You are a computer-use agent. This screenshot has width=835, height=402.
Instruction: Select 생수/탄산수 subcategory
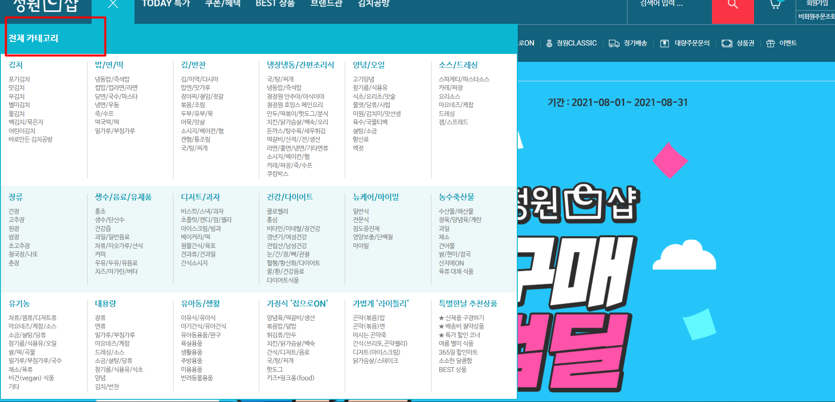point(109,220)
